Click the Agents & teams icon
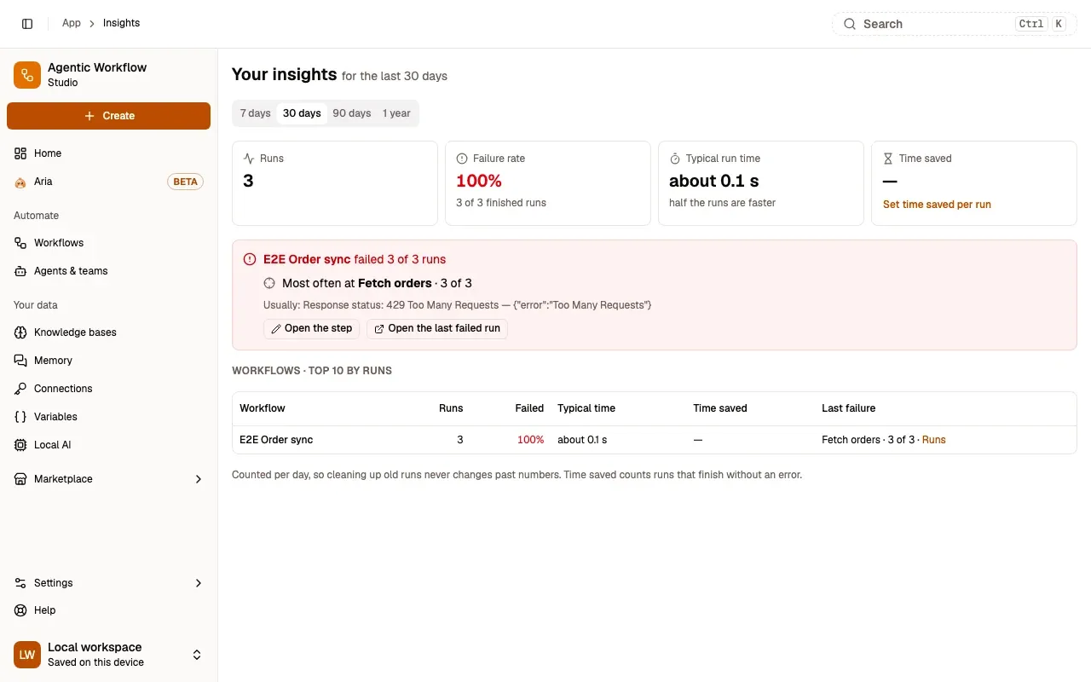Viewport: 1091px width, 682px height. (x=20, y=271)
